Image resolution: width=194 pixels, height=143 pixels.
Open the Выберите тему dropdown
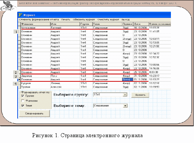tap(125, 106)
